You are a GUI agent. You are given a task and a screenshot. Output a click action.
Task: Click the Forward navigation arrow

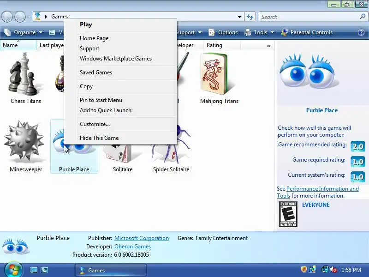tap(20, 17)
